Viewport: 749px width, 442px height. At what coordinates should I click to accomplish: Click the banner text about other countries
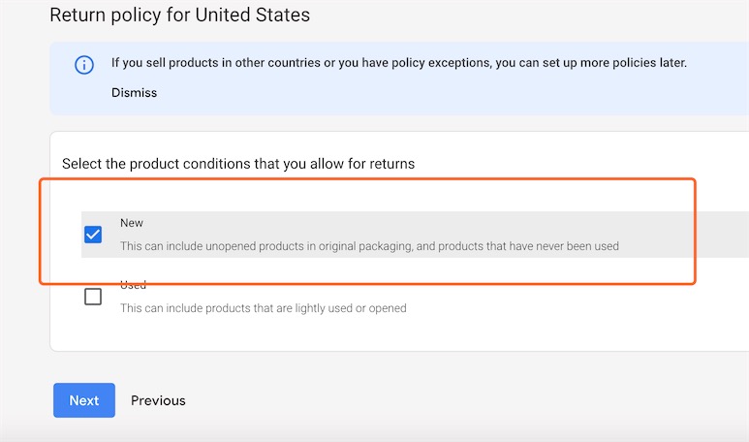coord(399,63)
